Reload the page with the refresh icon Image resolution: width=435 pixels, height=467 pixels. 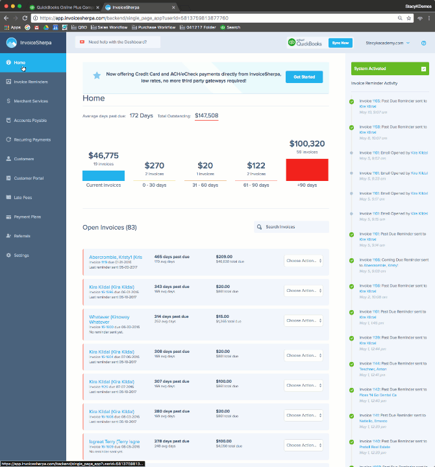(x=25, y=18)
